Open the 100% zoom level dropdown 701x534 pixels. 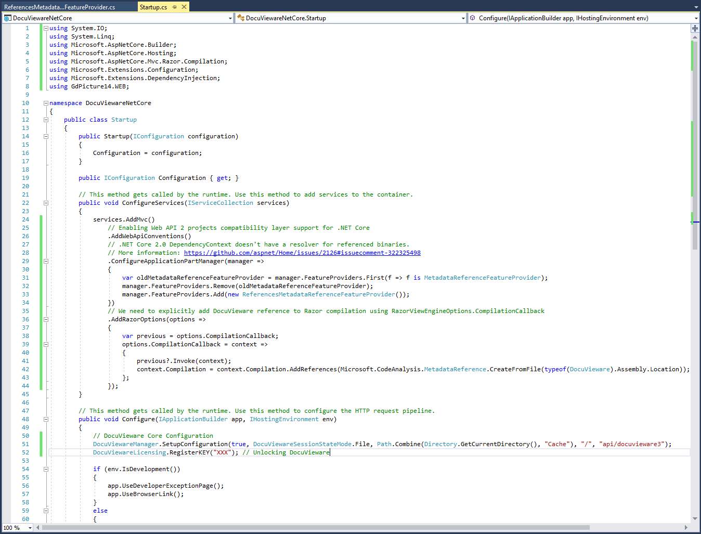(x=29, y=527)
